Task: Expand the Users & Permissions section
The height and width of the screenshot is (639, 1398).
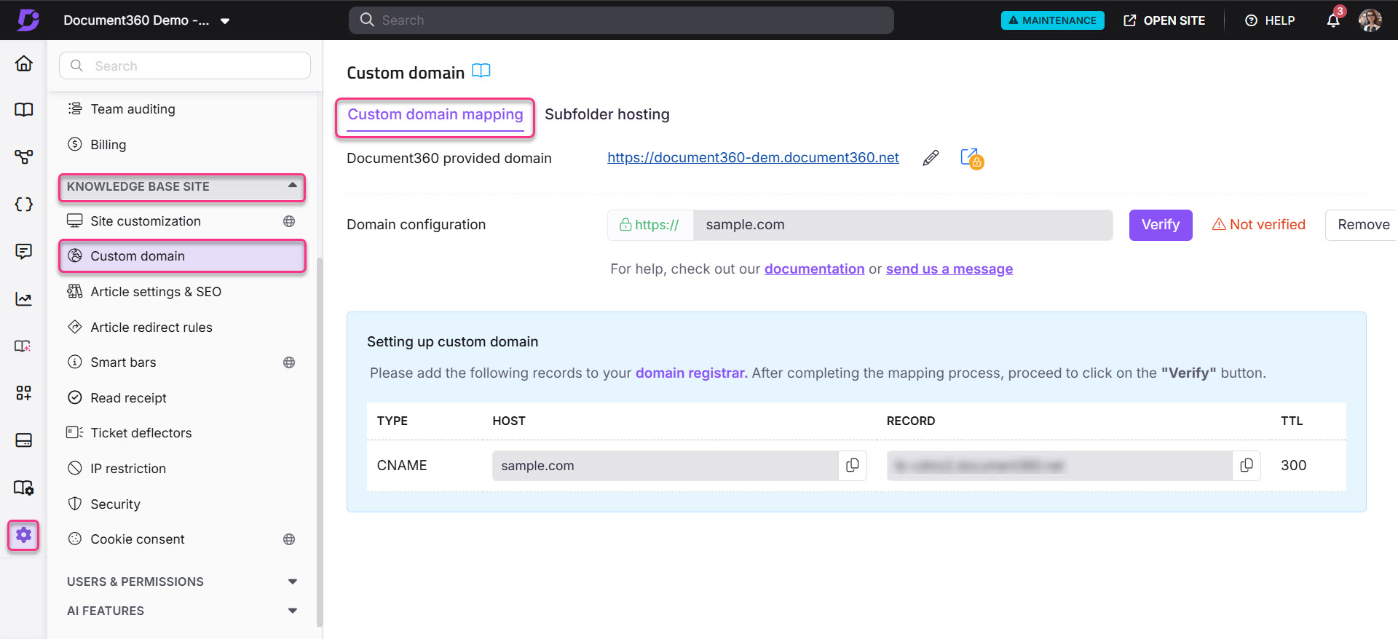Action: [182, 582]
